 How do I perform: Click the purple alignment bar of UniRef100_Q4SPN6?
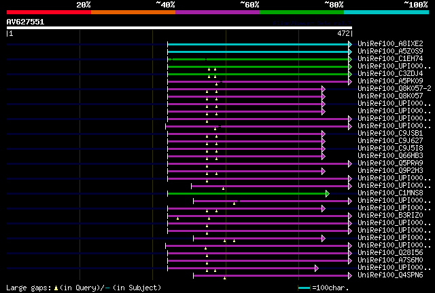(271, 276)
